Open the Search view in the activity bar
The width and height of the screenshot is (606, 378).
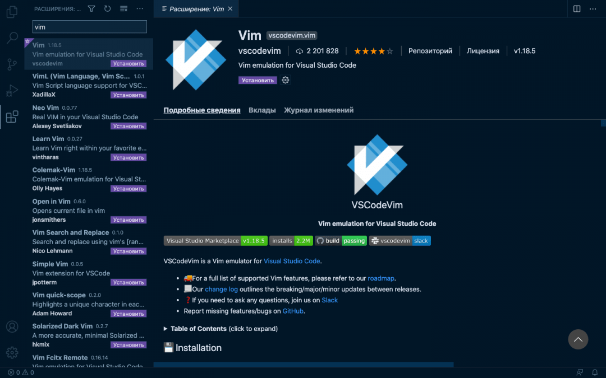click(12, 38)
